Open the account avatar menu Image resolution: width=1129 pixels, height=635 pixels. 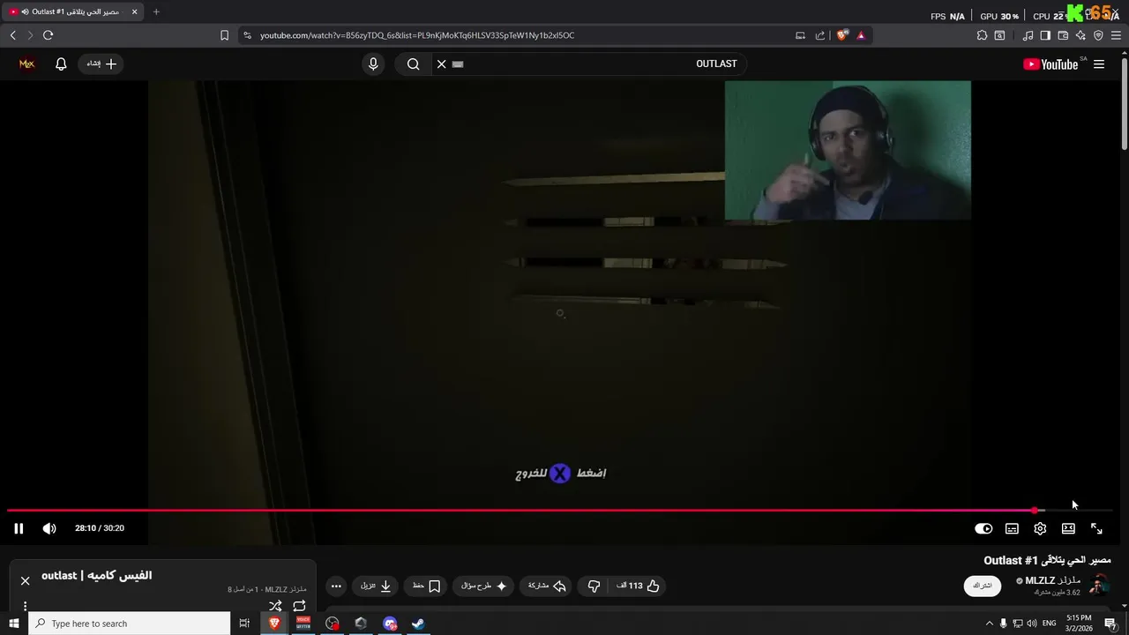click(26, 63)
